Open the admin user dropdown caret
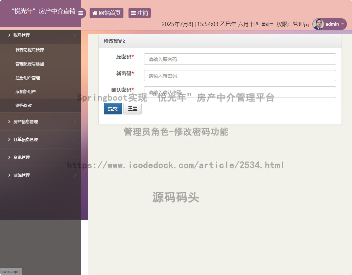Screen dimensions: 352x275 click(x=343, y=24)
